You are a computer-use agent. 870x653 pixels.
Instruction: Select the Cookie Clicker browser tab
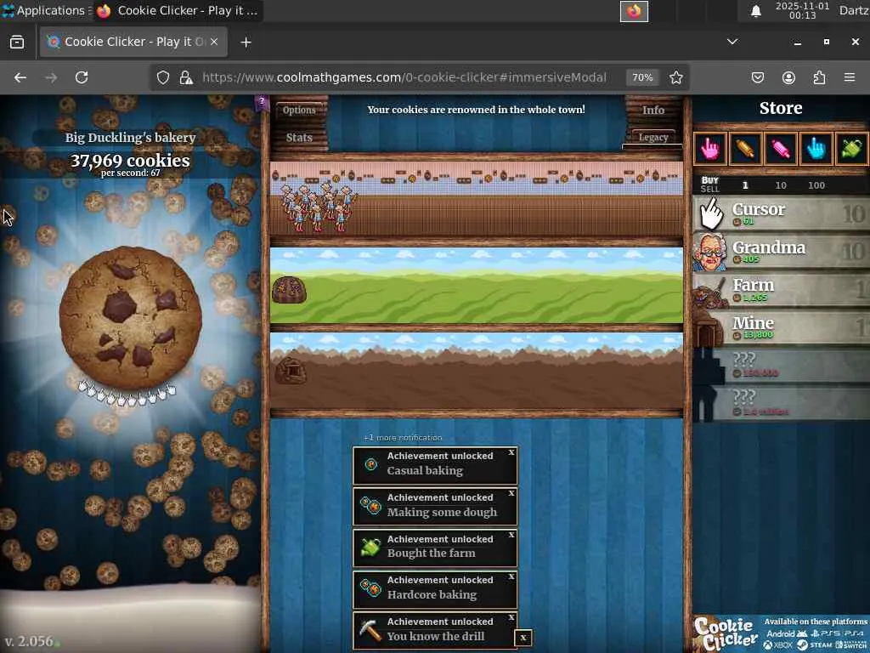pos(133,42)
